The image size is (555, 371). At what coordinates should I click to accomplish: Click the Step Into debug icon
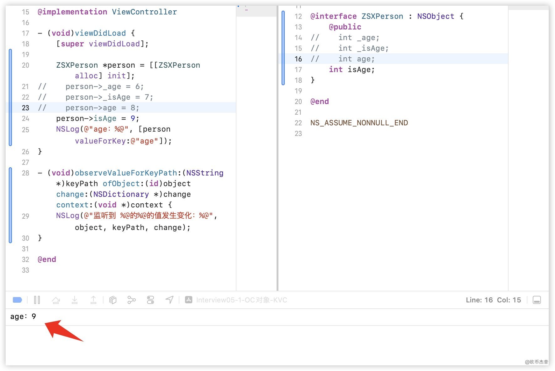tap(75, 300)
